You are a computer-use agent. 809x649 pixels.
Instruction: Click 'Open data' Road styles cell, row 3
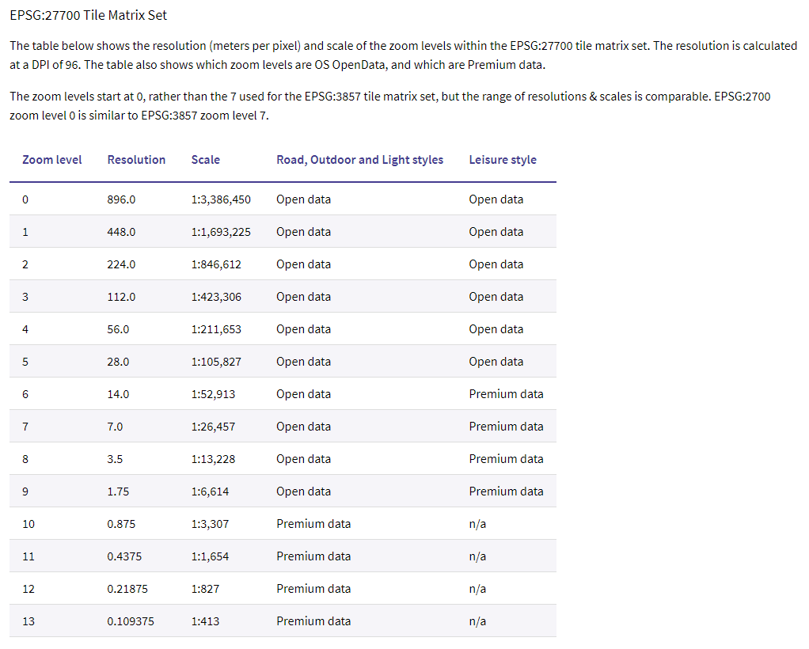pyautogui.click(x=303, y=297)
